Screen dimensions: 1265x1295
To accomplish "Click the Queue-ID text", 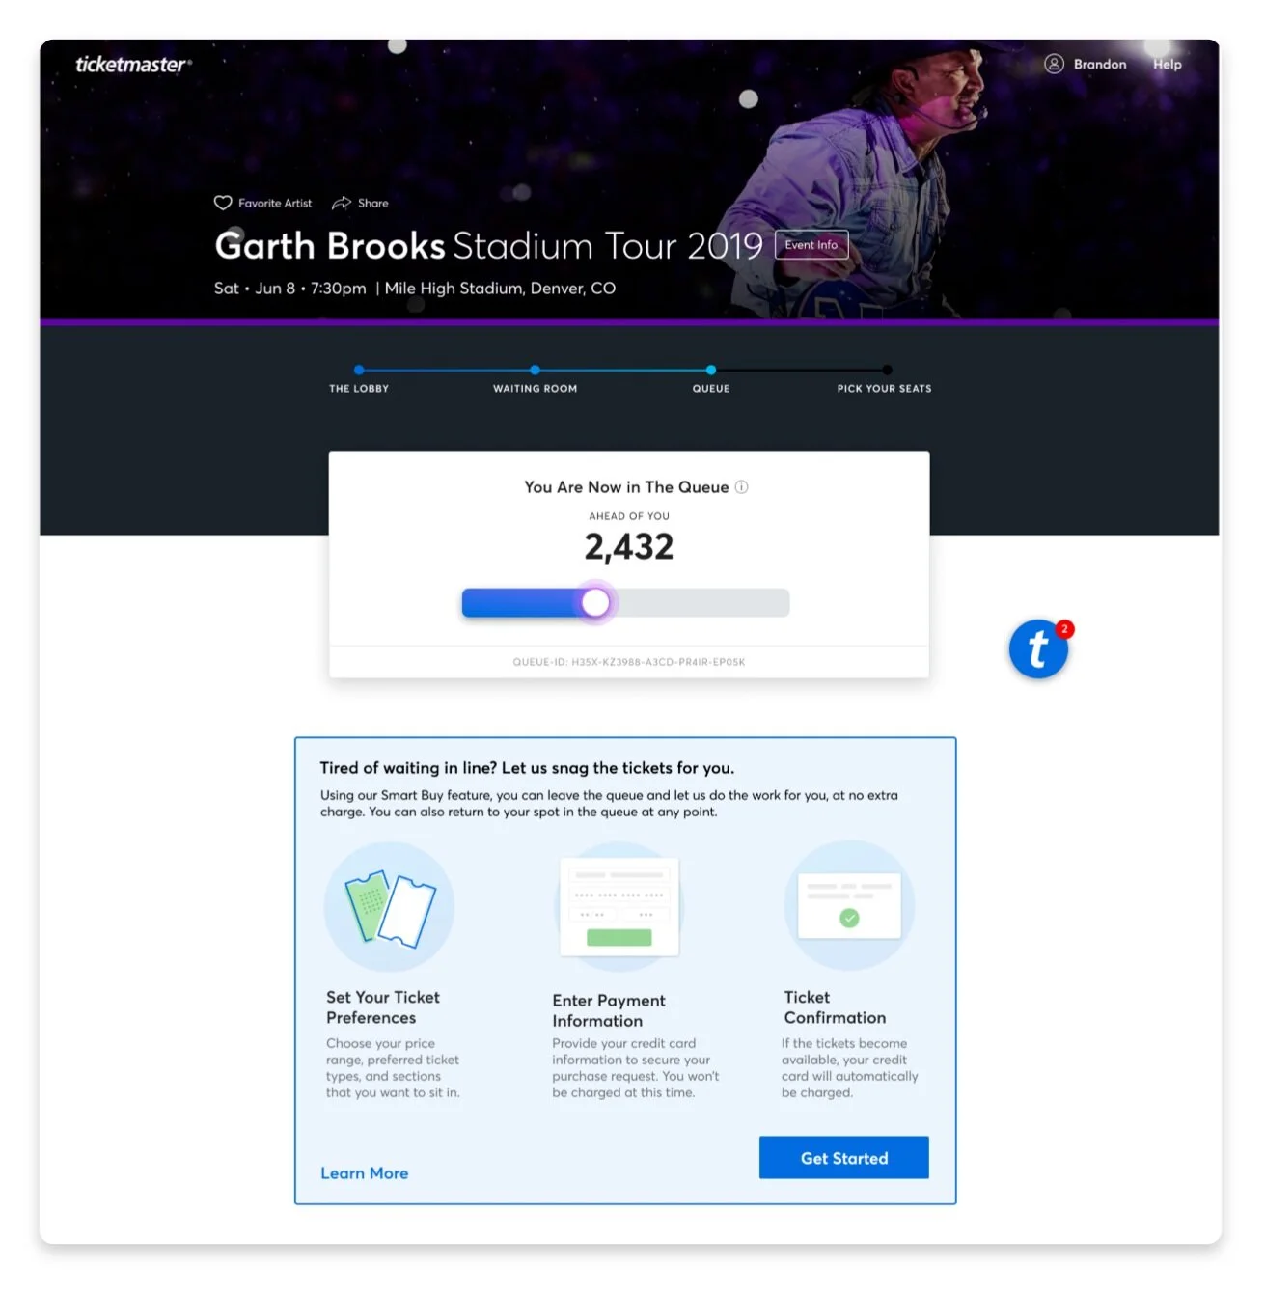I will pos(629,662).
